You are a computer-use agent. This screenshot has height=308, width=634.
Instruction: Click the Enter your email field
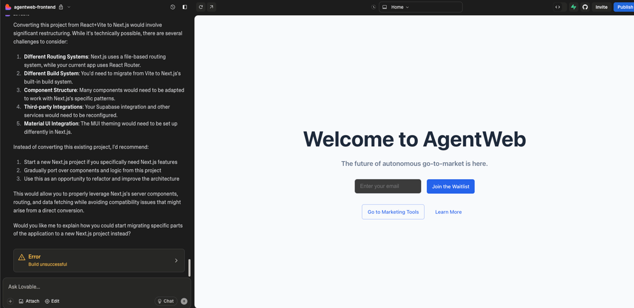[388, 186]
